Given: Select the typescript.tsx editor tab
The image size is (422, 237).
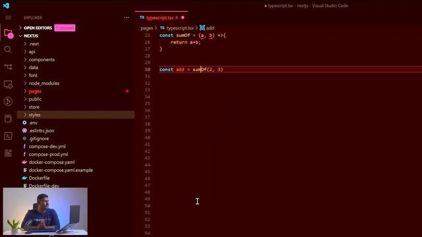Looking at the screenshot, I should [x=162, y=18].
